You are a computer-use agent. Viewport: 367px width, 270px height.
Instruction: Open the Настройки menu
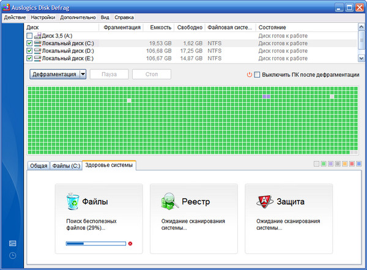[x=43, y=17]
